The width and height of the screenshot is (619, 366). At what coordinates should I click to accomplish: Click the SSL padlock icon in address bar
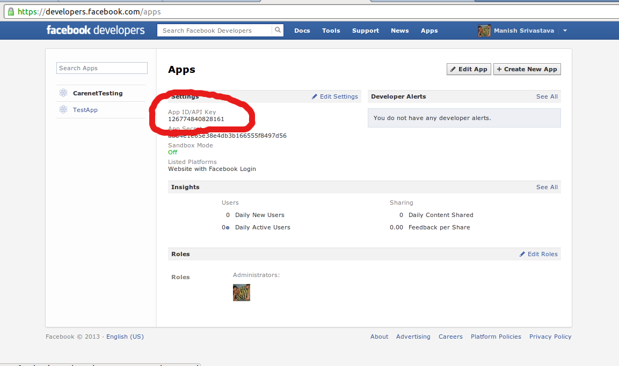11,11
